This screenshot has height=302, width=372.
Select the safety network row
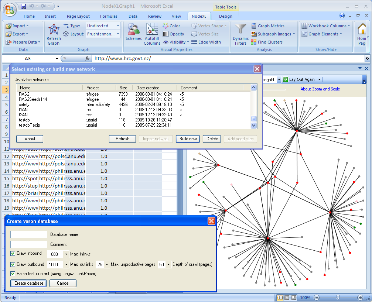pyautogui.click(x=133, y=104)
